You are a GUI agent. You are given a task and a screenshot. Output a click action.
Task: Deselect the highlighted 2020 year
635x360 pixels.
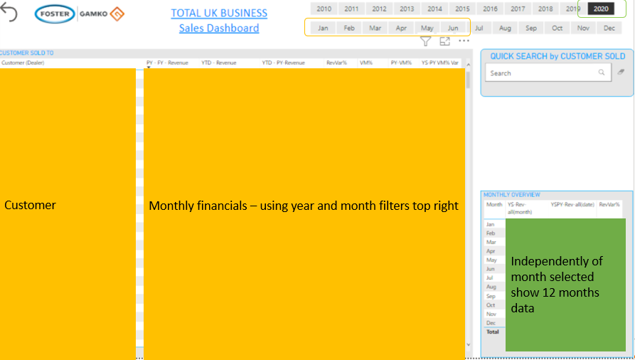click(x=601, y=9)
